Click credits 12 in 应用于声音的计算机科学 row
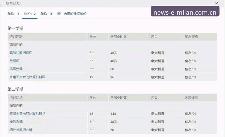Viewport: 225px width, 137px height. point(91,77)
